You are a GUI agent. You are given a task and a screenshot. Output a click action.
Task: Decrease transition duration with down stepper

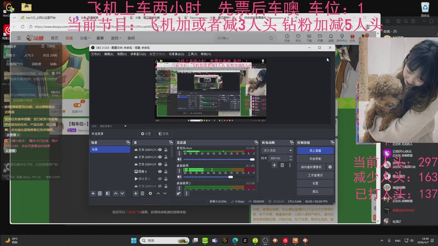tap(291, 160)
